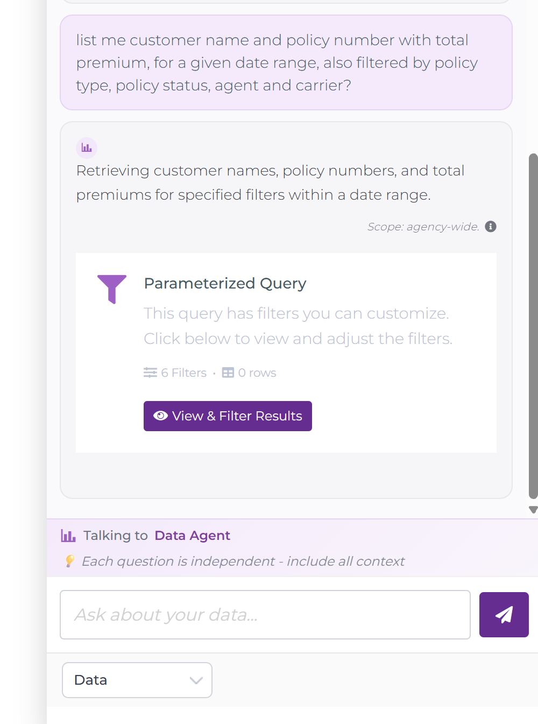This screenshot has width=538, height=724.
Task: Select Data Agent from the chat header
Action: (x=192, y=535)
